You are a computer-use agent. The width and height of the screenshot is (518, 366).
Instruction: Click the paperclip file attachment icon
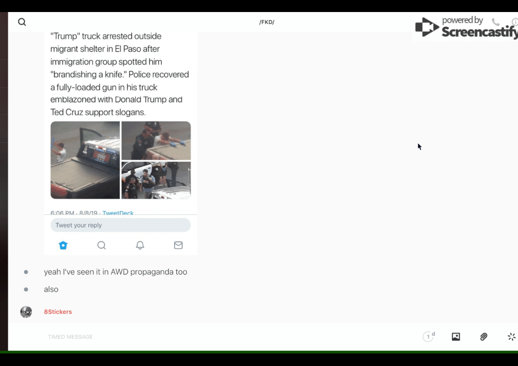483,337
